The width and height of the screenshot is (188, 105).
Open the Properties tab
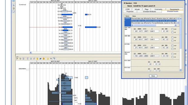[x=130, y=12]
